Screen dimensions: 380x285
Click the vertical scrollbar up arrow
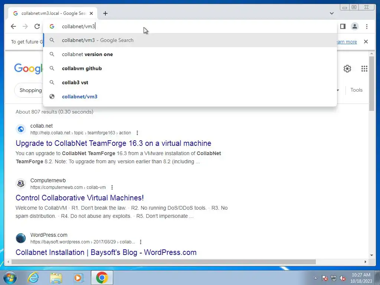[x=371, y=53]
